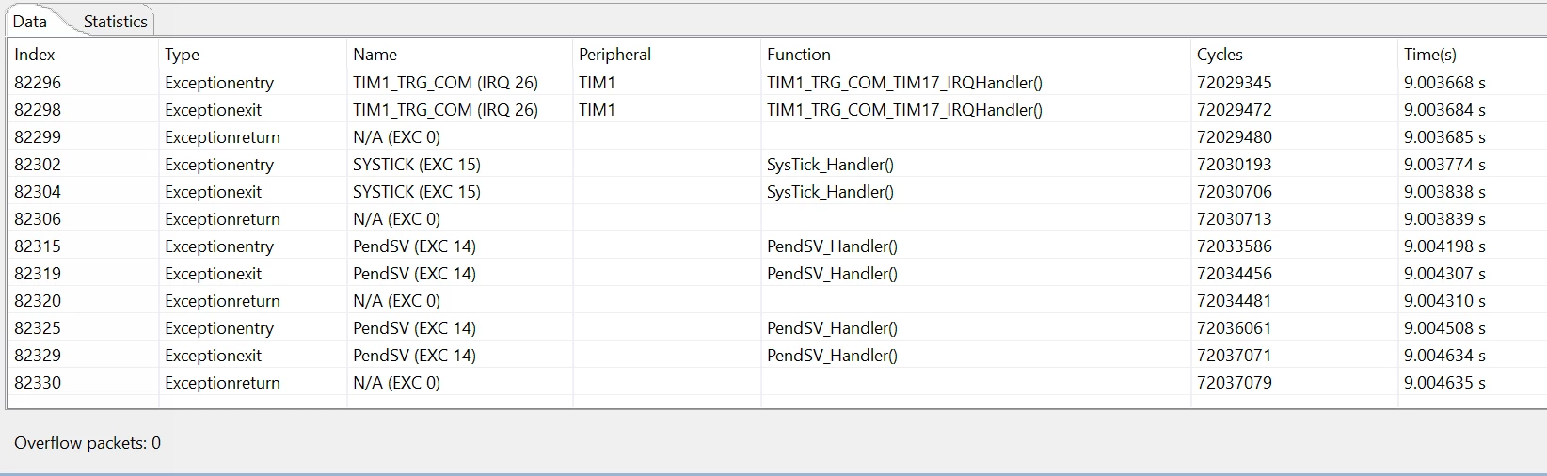Click time value 9.004508 s
Screen dimensions: 1547x476
pos(1444,328)
